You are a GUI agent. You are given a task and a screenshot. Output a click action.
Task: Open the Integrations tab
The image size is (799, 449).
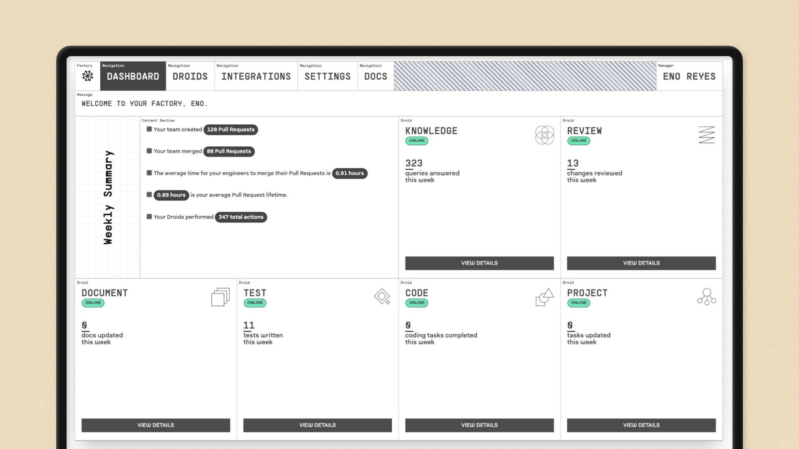256,76
